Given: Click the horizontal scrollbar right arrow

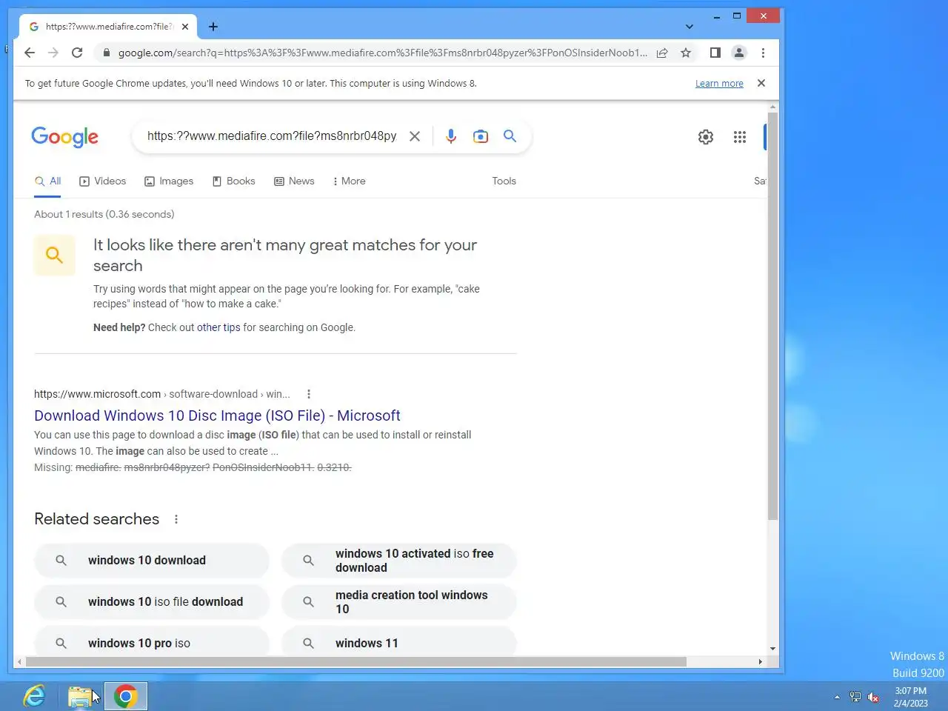Looking at the screenshot, I should pos(761,662).
